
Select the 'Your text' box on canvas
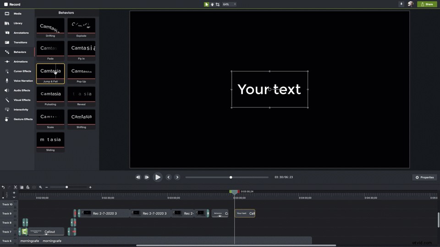click(x=269, y=89)
